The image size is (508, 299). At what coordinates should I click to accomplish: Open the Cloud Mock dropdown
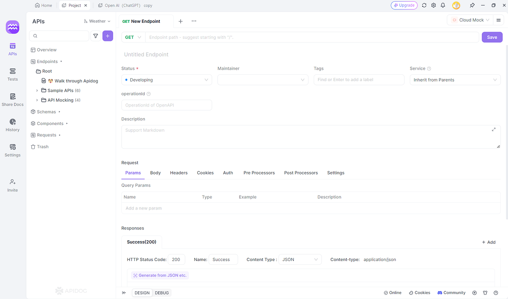click(x=470, y=19)
